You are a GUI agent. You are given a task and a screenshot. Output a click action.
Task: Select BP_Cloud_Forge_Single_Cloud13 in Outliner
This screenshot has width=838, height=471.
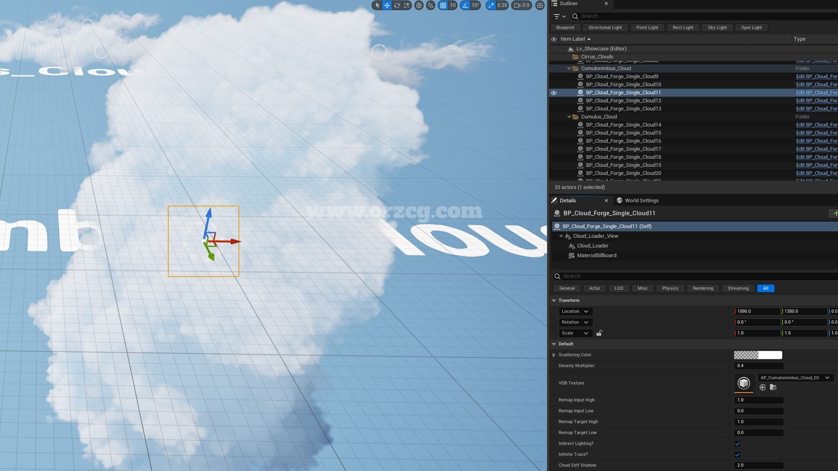(x=623, y=109)
